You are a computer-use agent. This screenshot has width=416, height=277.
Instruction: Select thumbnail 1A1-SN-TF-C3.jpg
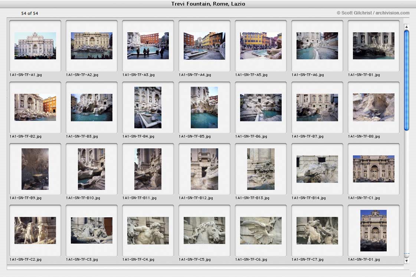92,230
